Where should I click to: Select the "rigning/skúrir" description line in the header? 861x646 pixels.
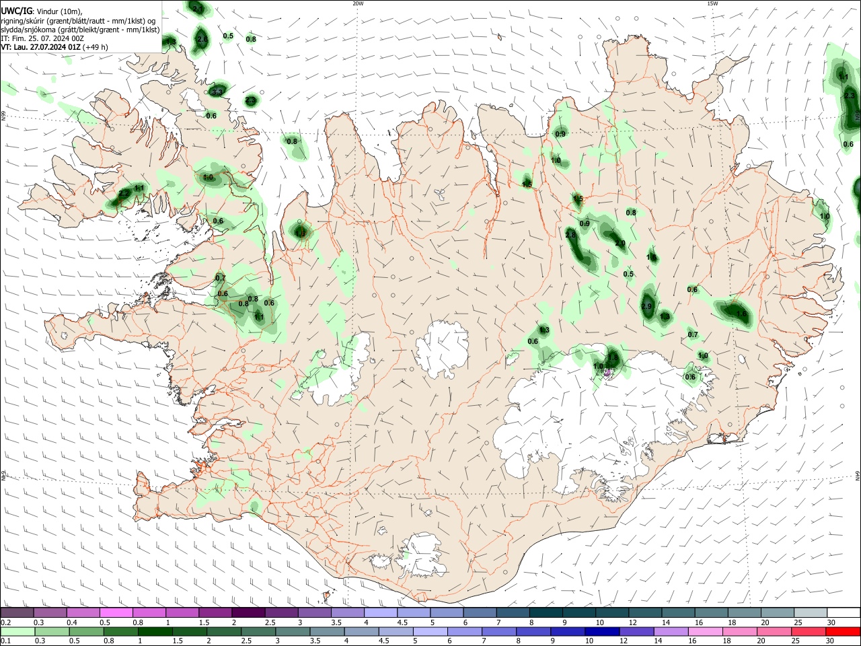coord(79,21)
